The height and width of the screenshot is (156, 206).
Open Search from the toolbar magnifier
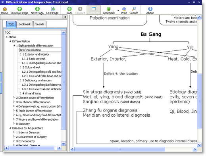pyautogui.click(x=134, y=9)
